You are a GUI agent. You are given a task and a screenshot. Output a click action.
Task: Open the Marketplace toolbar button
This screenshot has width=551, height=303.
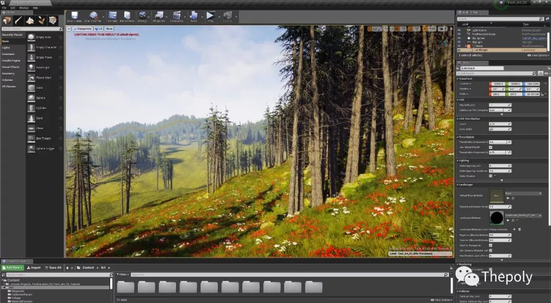(x=127, y=16)
